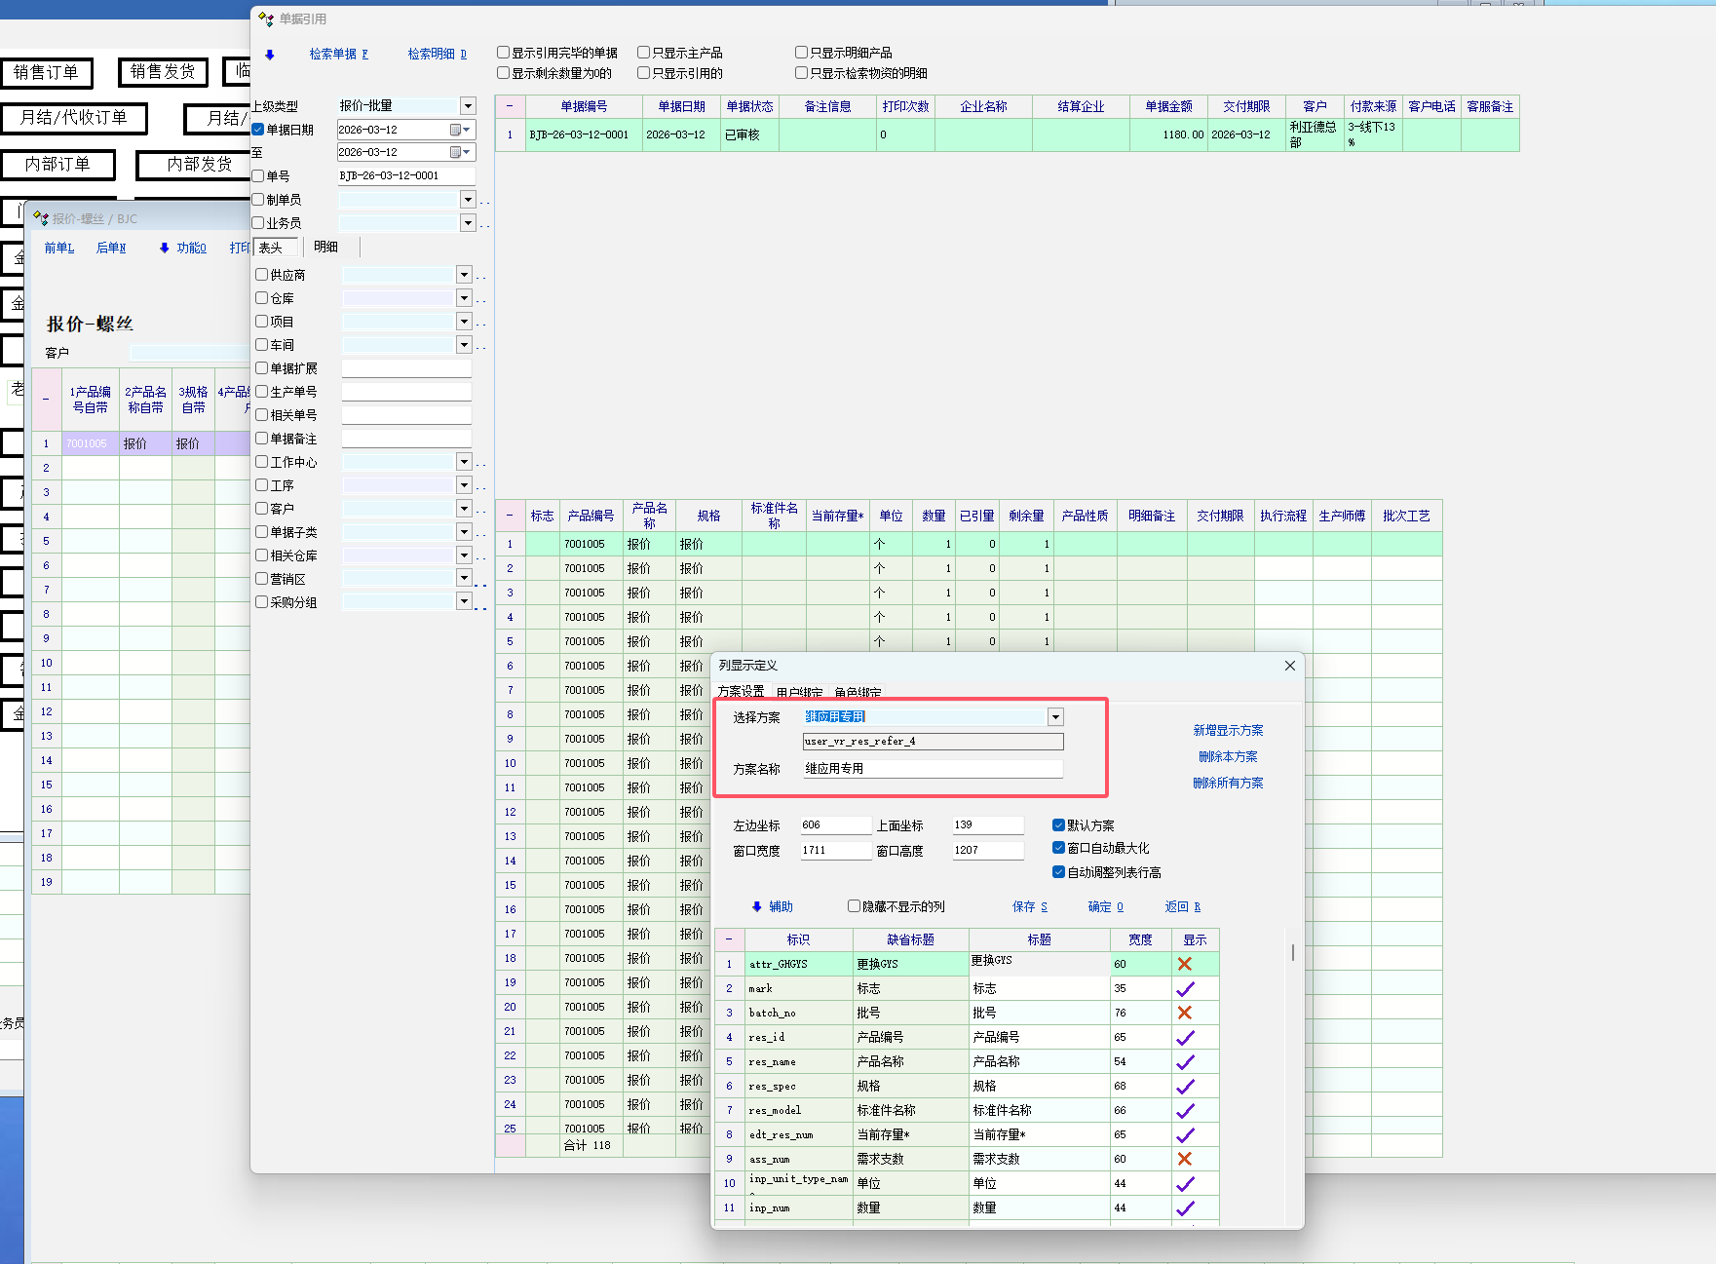Check 显示引用完毕的单据 option

(x=504, y=53)
